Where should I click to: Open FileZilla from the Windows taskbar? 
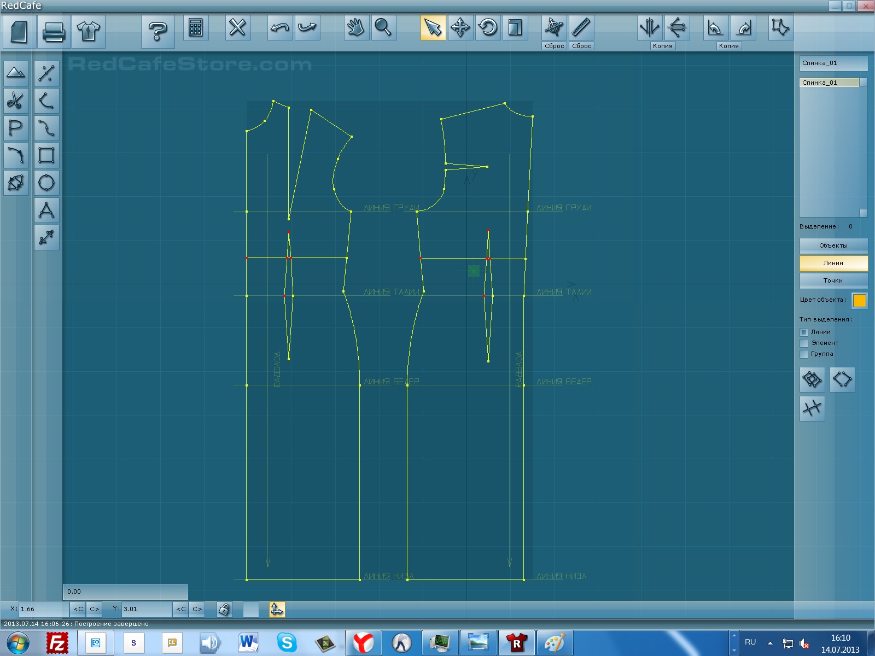[x=57, y=643]
